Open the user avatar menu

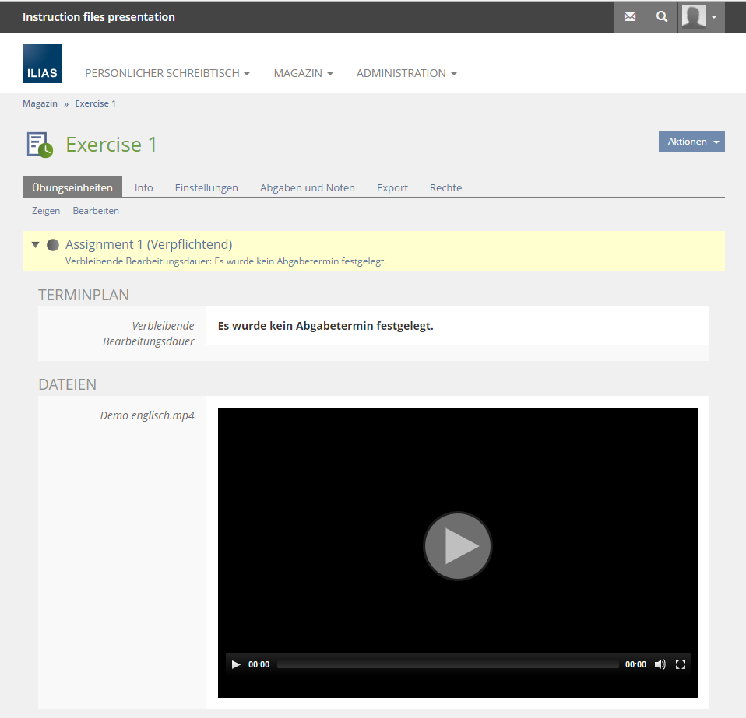click(x=701, y=16)
